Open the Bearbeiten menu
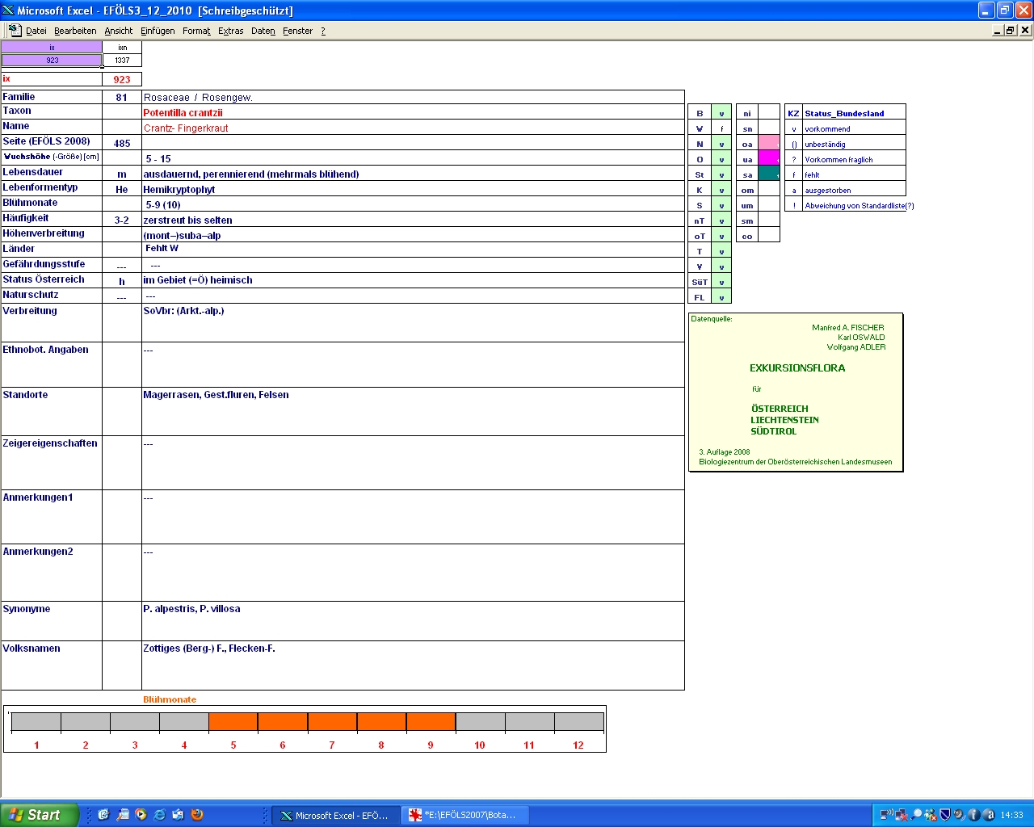This screenshot has height=827, width=1034. point(75,31)
